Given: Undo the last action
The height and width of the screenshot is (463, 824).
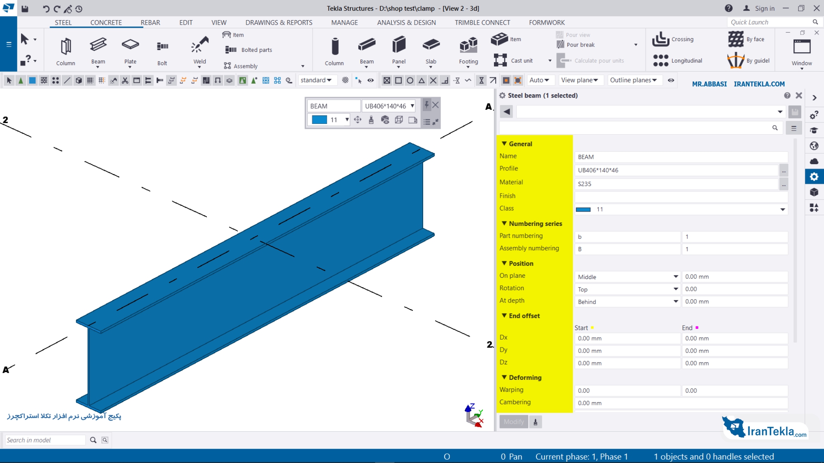Looking at the screenshot, I should 45,8.
